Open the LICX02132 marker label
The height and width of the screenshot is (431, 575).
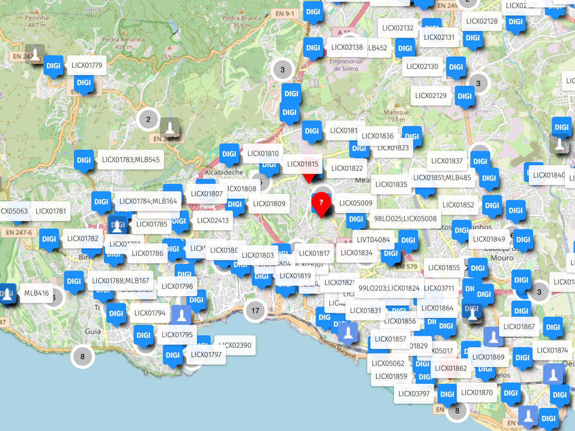(397, 28)
